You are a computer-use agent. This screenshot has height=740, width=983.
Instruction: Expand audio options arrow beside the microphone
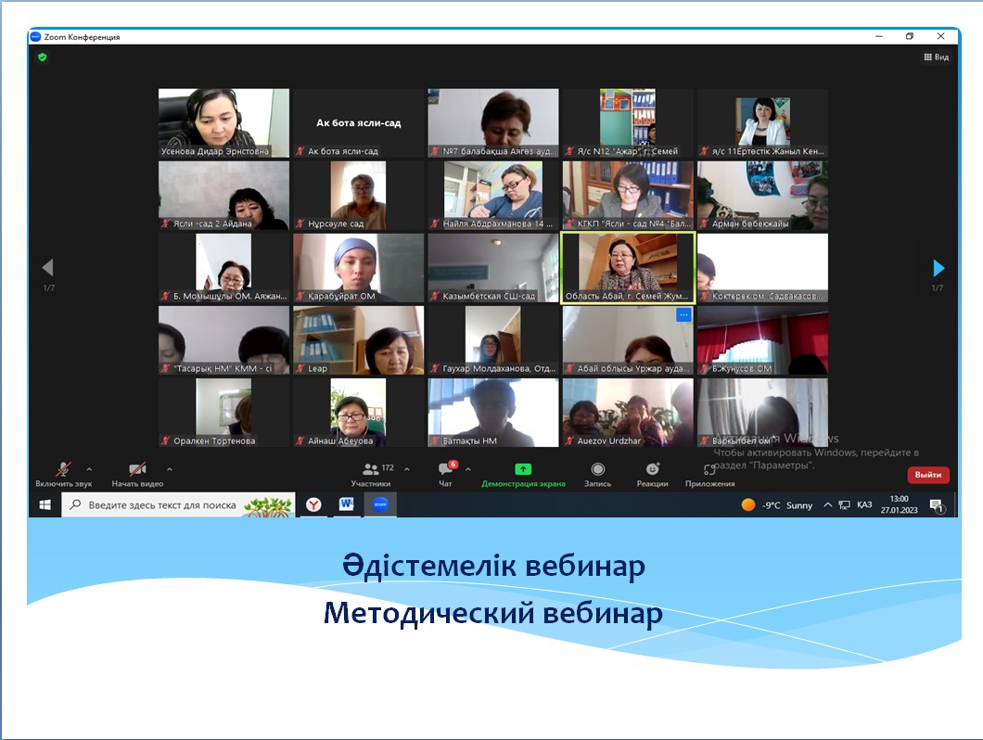point(89,469)
